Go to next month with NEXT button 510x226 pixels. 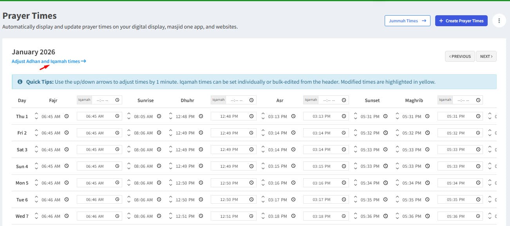point(486,56)
